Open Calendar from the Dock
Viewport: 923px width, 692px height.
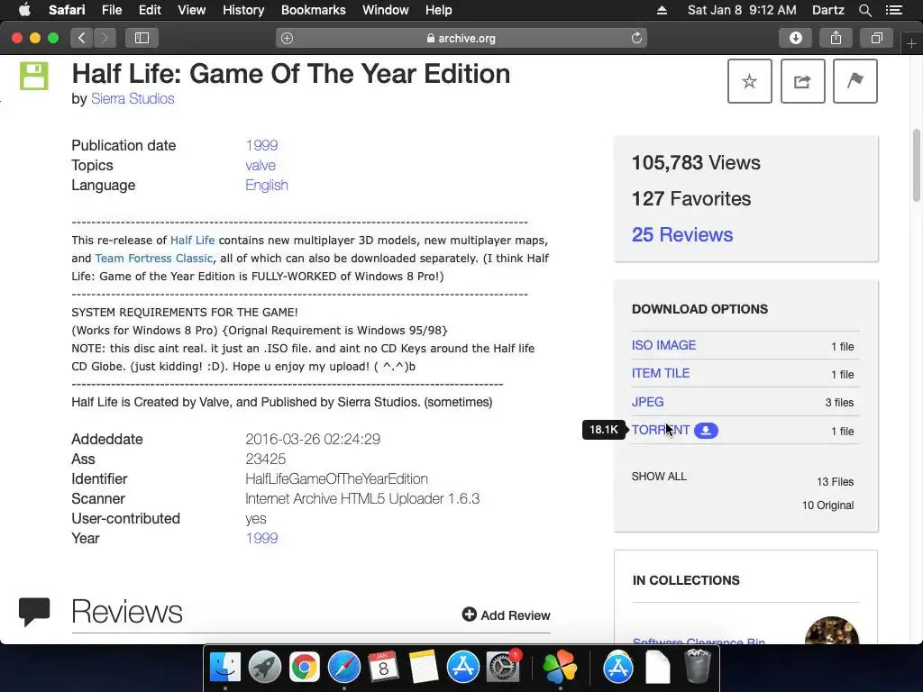[x=383, y=668]
